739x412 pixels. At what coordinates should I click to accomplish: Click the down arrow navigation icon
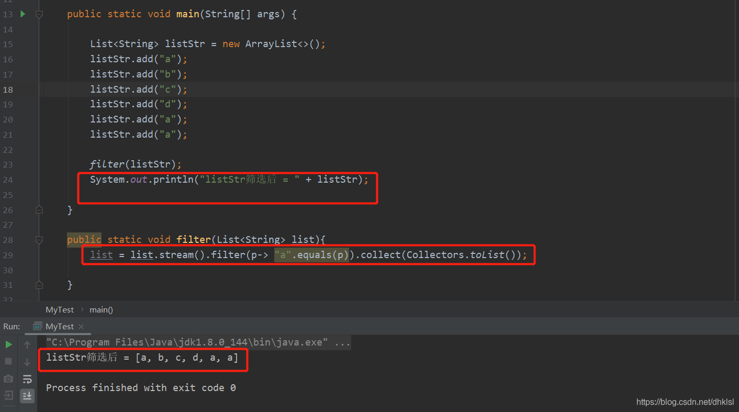(27, 361)
